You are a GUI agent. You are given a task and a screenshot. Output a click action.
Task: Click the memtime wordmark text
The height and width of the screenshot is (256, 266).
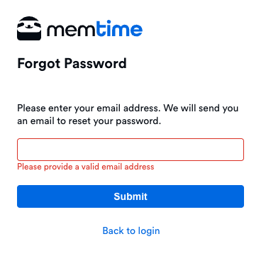tap(94, 28)
